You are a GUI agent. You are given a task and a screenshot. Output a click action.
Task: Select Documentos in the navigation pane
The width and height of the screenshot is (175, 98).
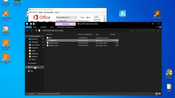(x=36, y=45)
